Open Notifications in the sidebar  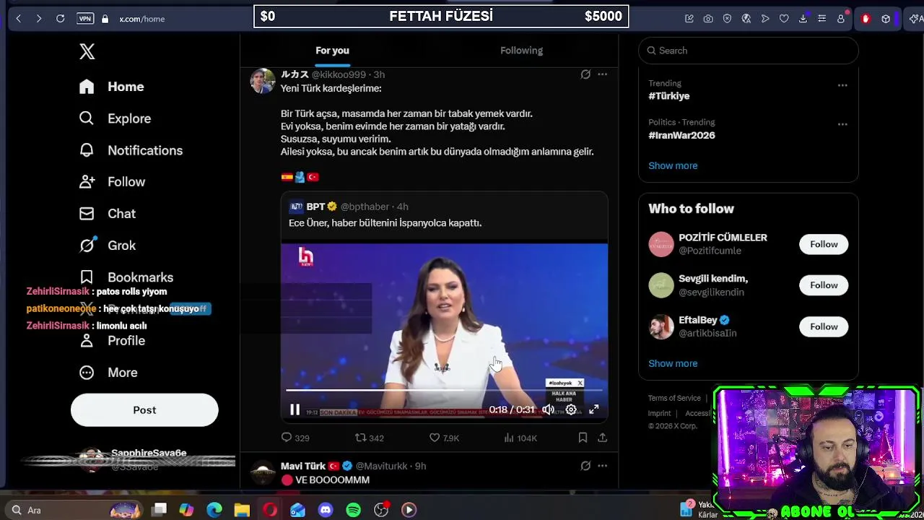(131, 150)
